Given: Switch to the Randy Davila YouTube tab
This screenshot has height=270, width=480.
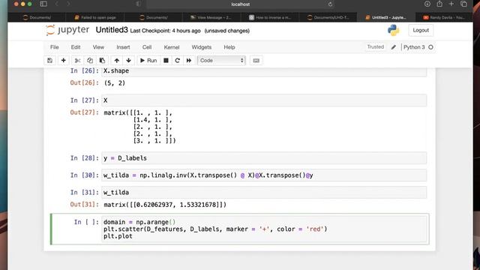Looking at the screenshot, I should tap(443, 17).
